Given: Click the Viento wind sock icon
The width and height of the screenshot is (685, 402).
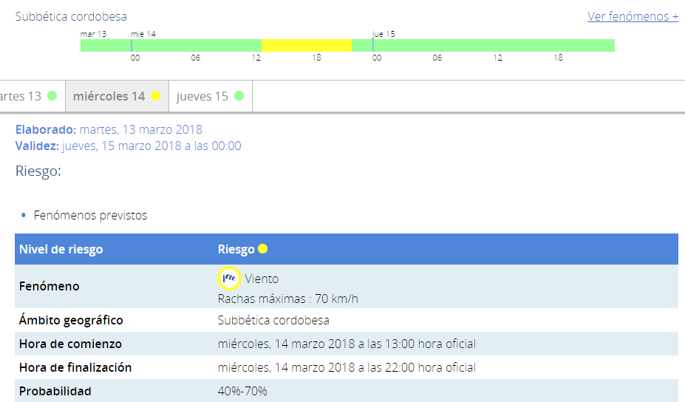Looking at the screenshot, I should [229, 278].
